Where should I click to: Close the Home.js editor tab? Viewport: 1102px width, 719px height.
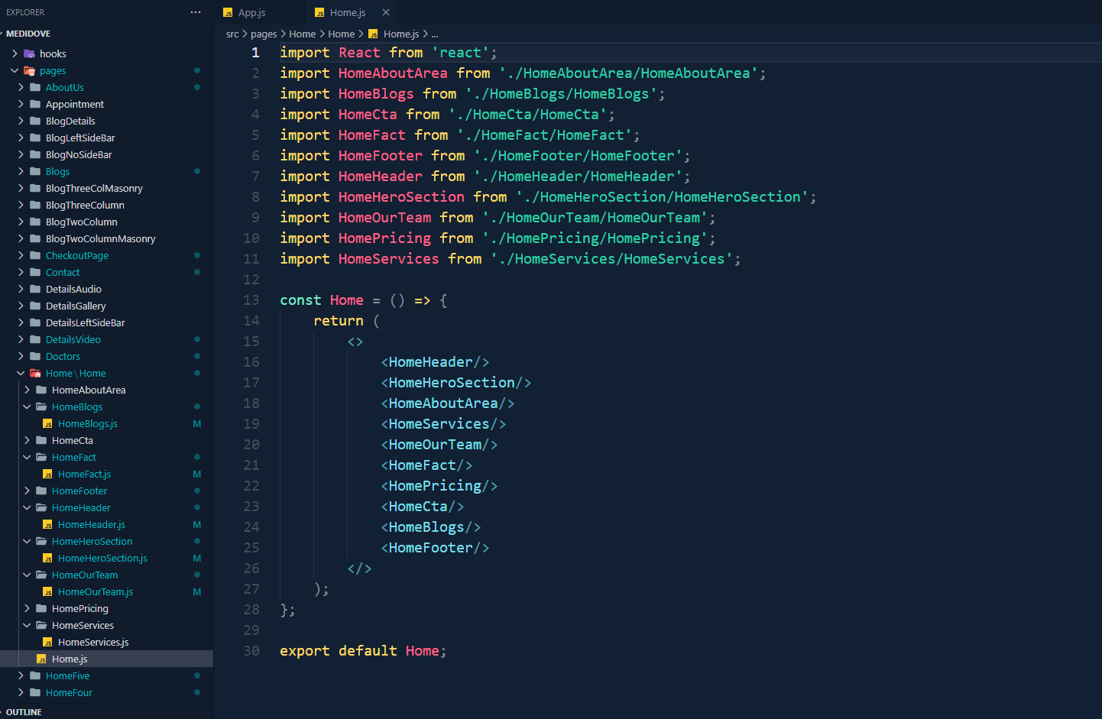tap(386, 12)
